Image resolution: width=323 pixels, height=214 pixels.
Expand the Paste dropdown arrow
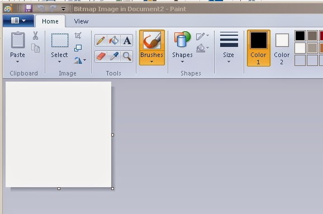coord(17,61)
